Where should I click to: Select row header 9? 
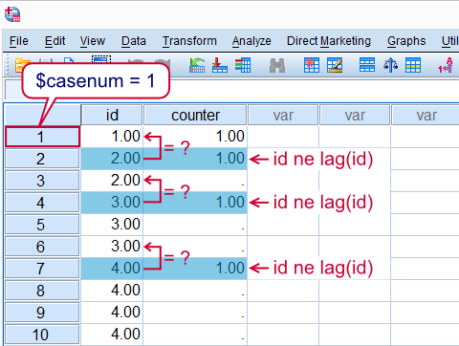[x=42, y=313]
